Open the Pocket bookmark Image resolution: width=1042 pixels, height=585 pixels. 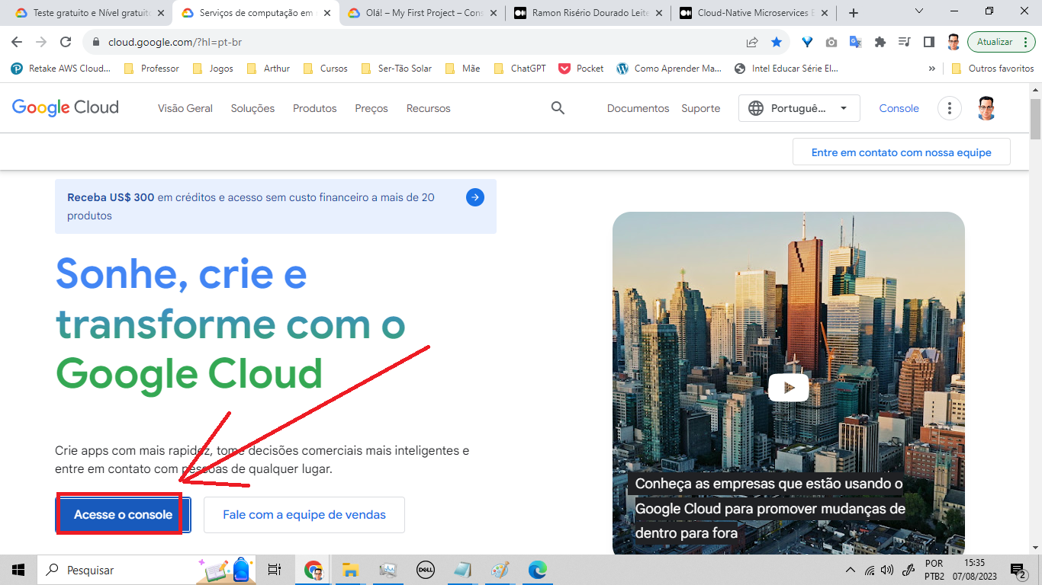pos(581,69)
